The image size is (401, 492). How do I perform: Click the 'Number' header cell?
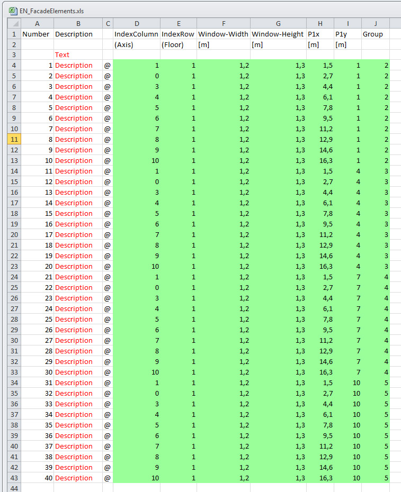pos(37,34)
